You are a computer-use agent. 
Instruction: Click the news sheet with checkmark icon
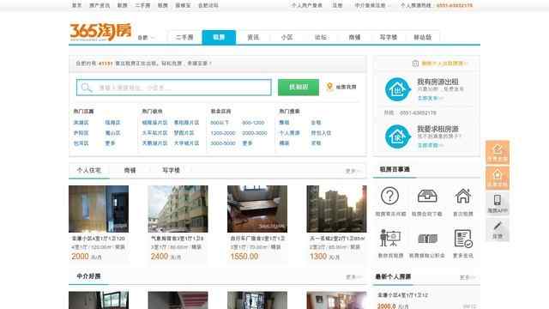pyautogui.click(x=463, y=239)
